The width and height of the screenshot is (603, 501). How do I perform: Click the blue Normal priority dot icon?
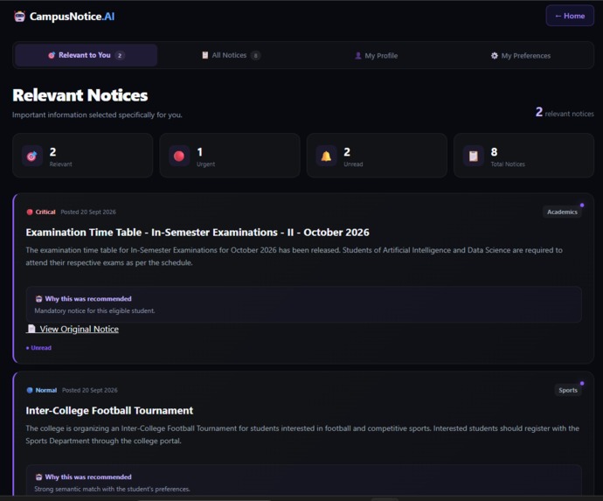(x=30, y=390)
